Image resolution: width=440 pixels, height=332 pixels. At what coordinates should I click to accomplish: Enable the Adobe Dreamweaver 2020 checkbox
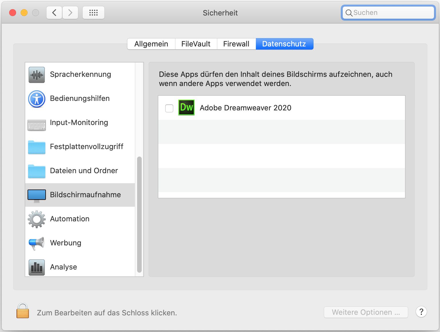click(169, 108)
